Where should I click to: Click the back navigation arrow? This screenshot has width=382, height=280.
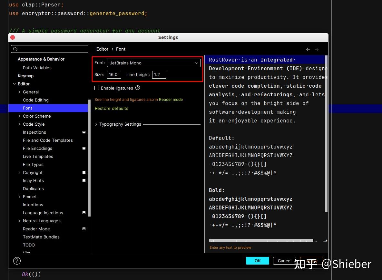(x=308, y=49)
